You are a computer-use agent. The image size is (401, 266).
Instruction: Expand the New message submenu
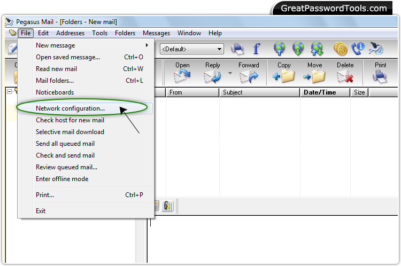86,45
